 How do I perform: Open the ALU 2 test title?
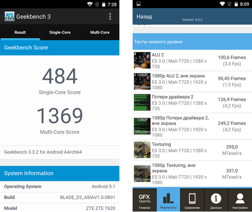click(x=158, y=55)
